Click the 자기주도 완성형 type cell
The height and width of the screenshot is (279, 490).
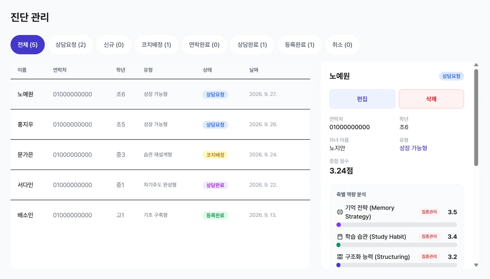click(x=160, y=185)
